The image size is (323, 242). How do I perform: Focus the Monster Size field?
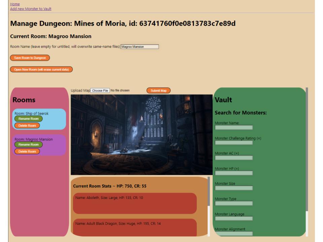pyautogui.click(x=234, y=188)
